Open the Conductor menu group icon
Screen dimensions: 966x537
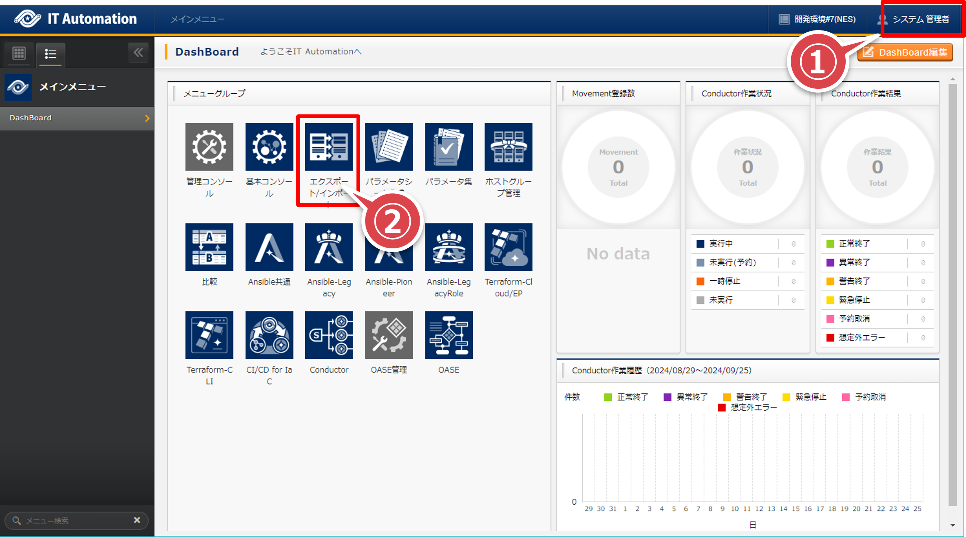[329, 335]
